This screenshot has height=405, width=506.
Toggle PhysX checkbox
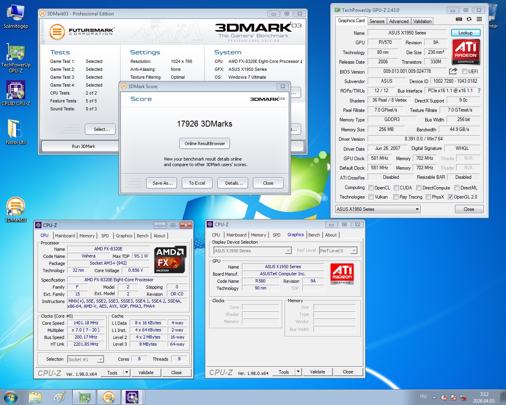point(428,197)
